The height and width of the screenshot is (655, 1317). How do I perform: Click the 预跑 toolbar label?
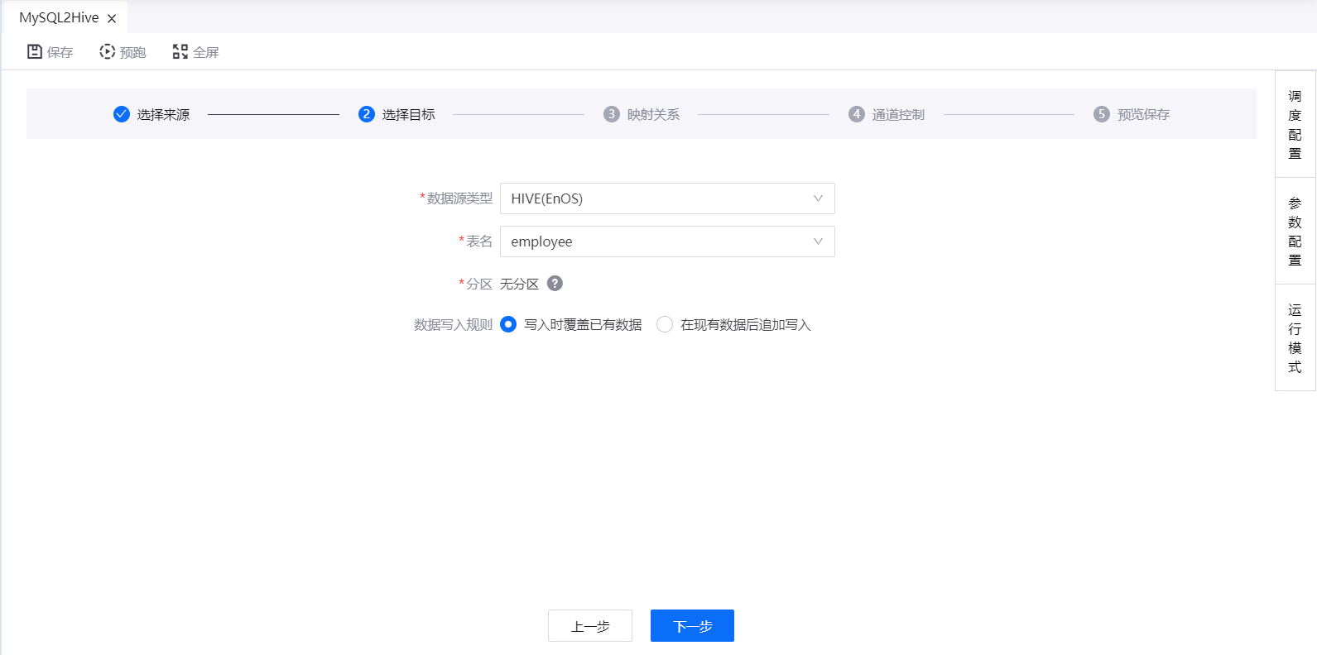(133, 52)
